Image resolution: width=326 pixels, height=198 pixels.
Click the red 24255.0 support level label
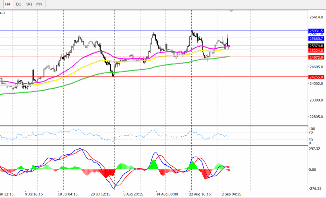point(316,77)
